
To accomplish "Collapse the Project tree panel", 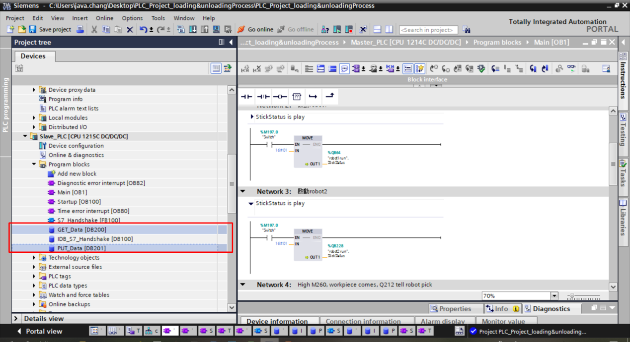I will click(x=231, y=42).
